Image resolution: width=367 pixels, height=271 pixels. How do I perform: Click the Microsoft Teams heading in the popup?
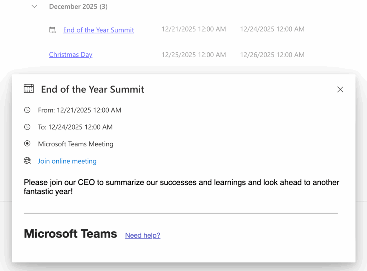(x=70, y=234)
